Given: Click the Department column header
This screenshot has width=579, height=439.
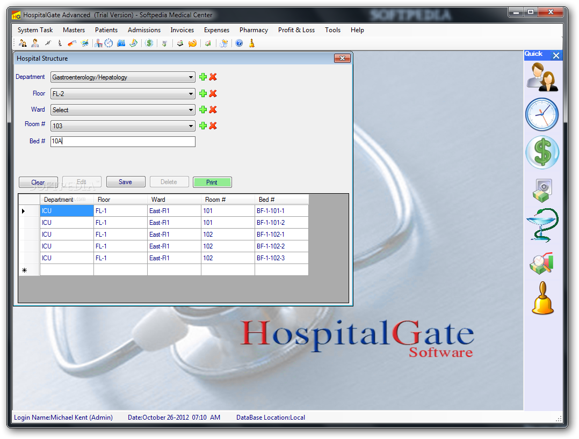Looking at the screenshot, I should [x=67, y=200].
